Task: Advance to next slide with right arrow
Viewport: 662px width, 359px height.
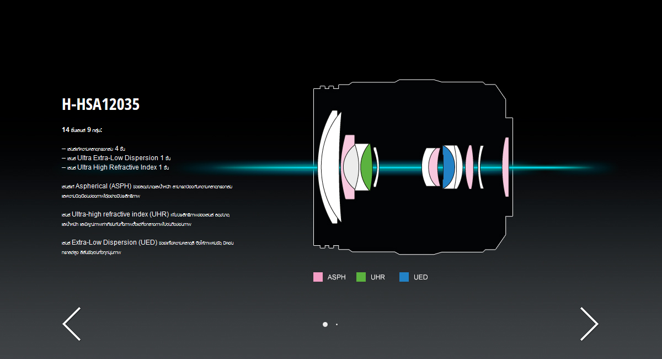Action: [x=589, y=324]
